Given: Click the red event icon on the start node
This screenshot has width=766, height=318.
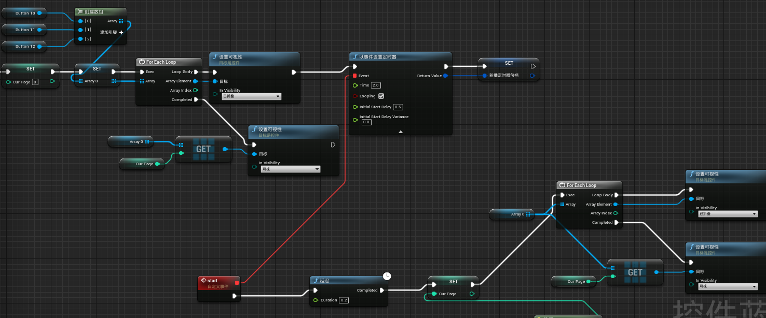Looking at the screenshot, I should click(x=203, y=280).
